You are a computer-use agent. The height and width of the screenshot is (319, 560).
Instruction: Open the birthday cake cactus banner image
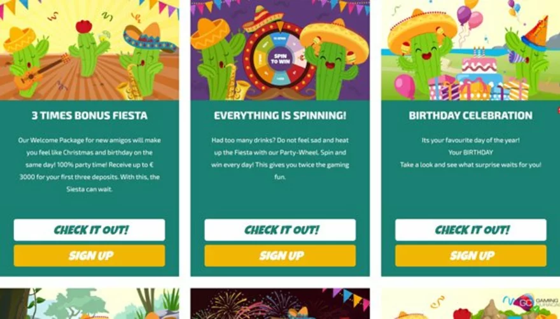(x=471, y=50)
